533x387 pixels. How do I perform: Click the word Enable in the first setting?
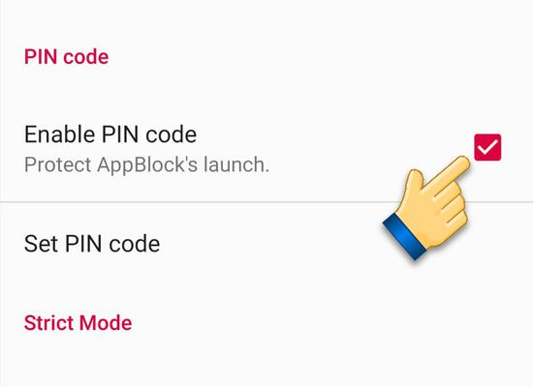point(59,134)
